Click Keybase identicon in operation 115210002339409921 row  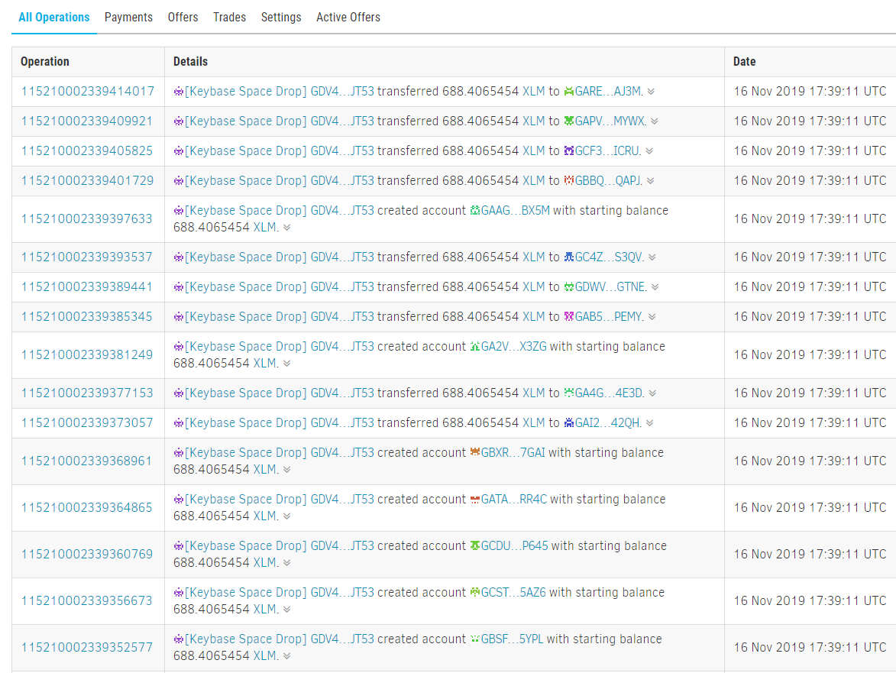click(x=178, y=121)
